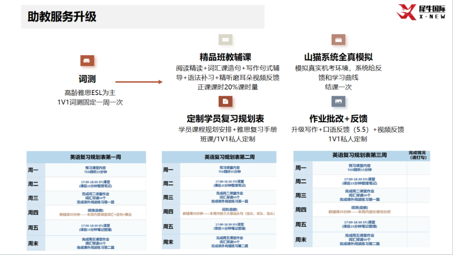Image resolution: width=453 pixels, height=255 pixels.
Task: Click the 作业批改+反馈 heading
Action: coord(338,118)
